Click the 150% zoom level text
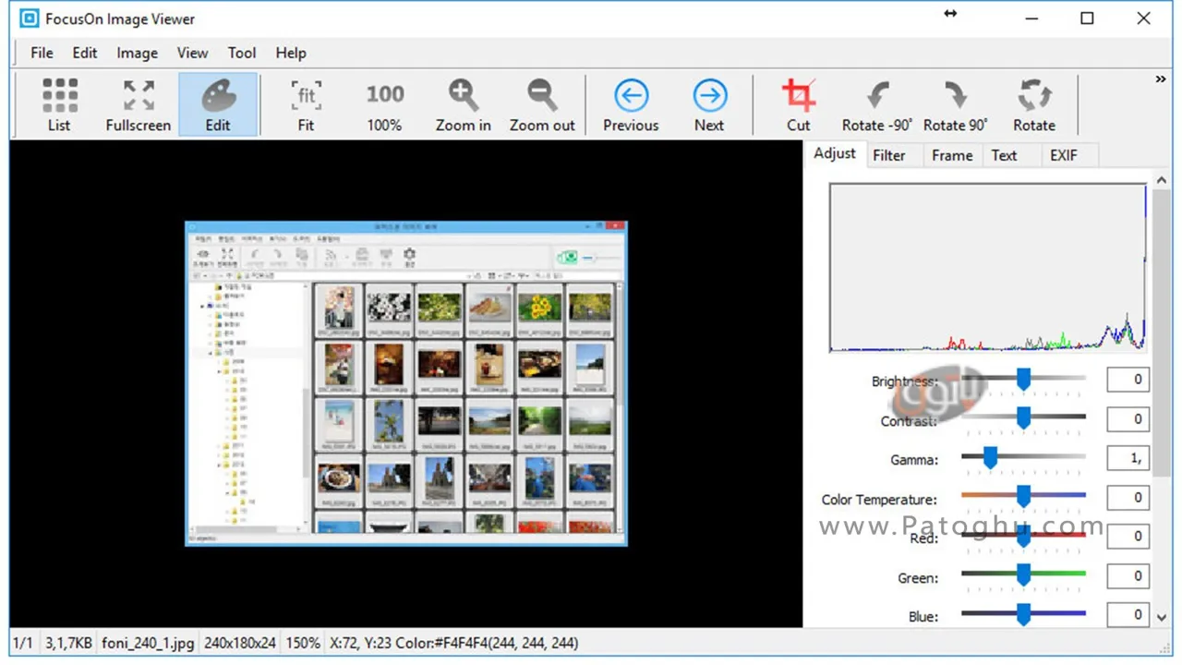Viewport: 1182px width, 665px height. 304,643
